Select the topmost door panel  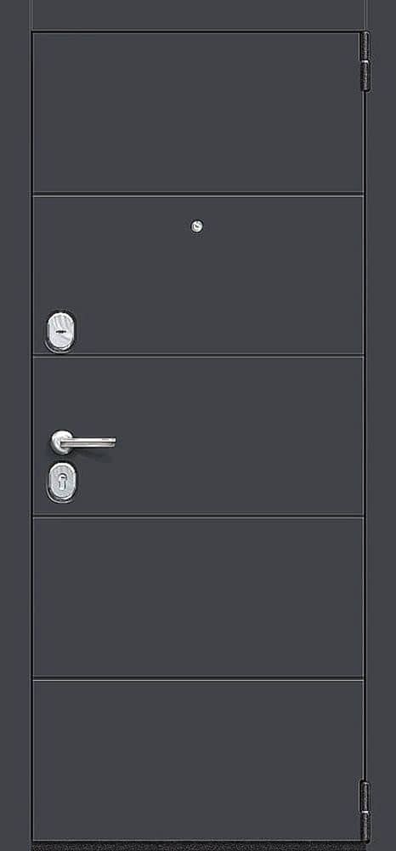pos(198,112)
